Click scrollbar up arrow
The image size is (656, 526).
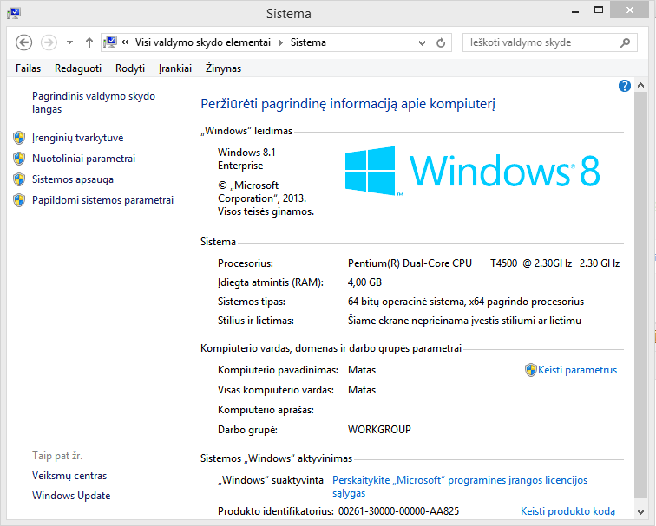click(640, 85)
